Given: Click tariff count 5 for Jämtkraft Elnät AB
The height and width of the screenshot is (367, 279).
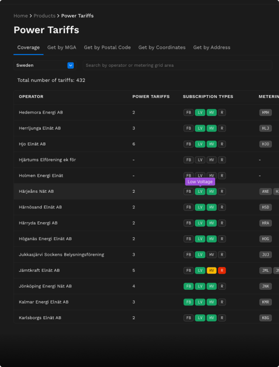Looking at the screenshot, I should click(134, 270).
